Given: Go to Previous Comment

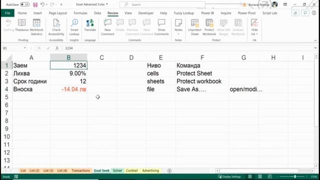Looking at the screenshot, I should tap(132, 27).
